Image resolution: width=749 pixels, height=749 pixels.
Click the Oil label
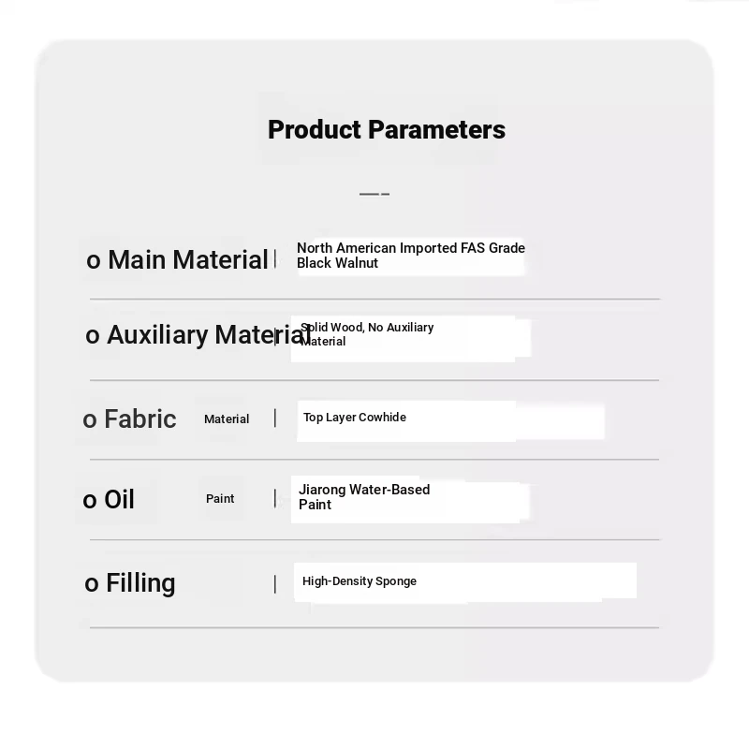coord(120,499)
